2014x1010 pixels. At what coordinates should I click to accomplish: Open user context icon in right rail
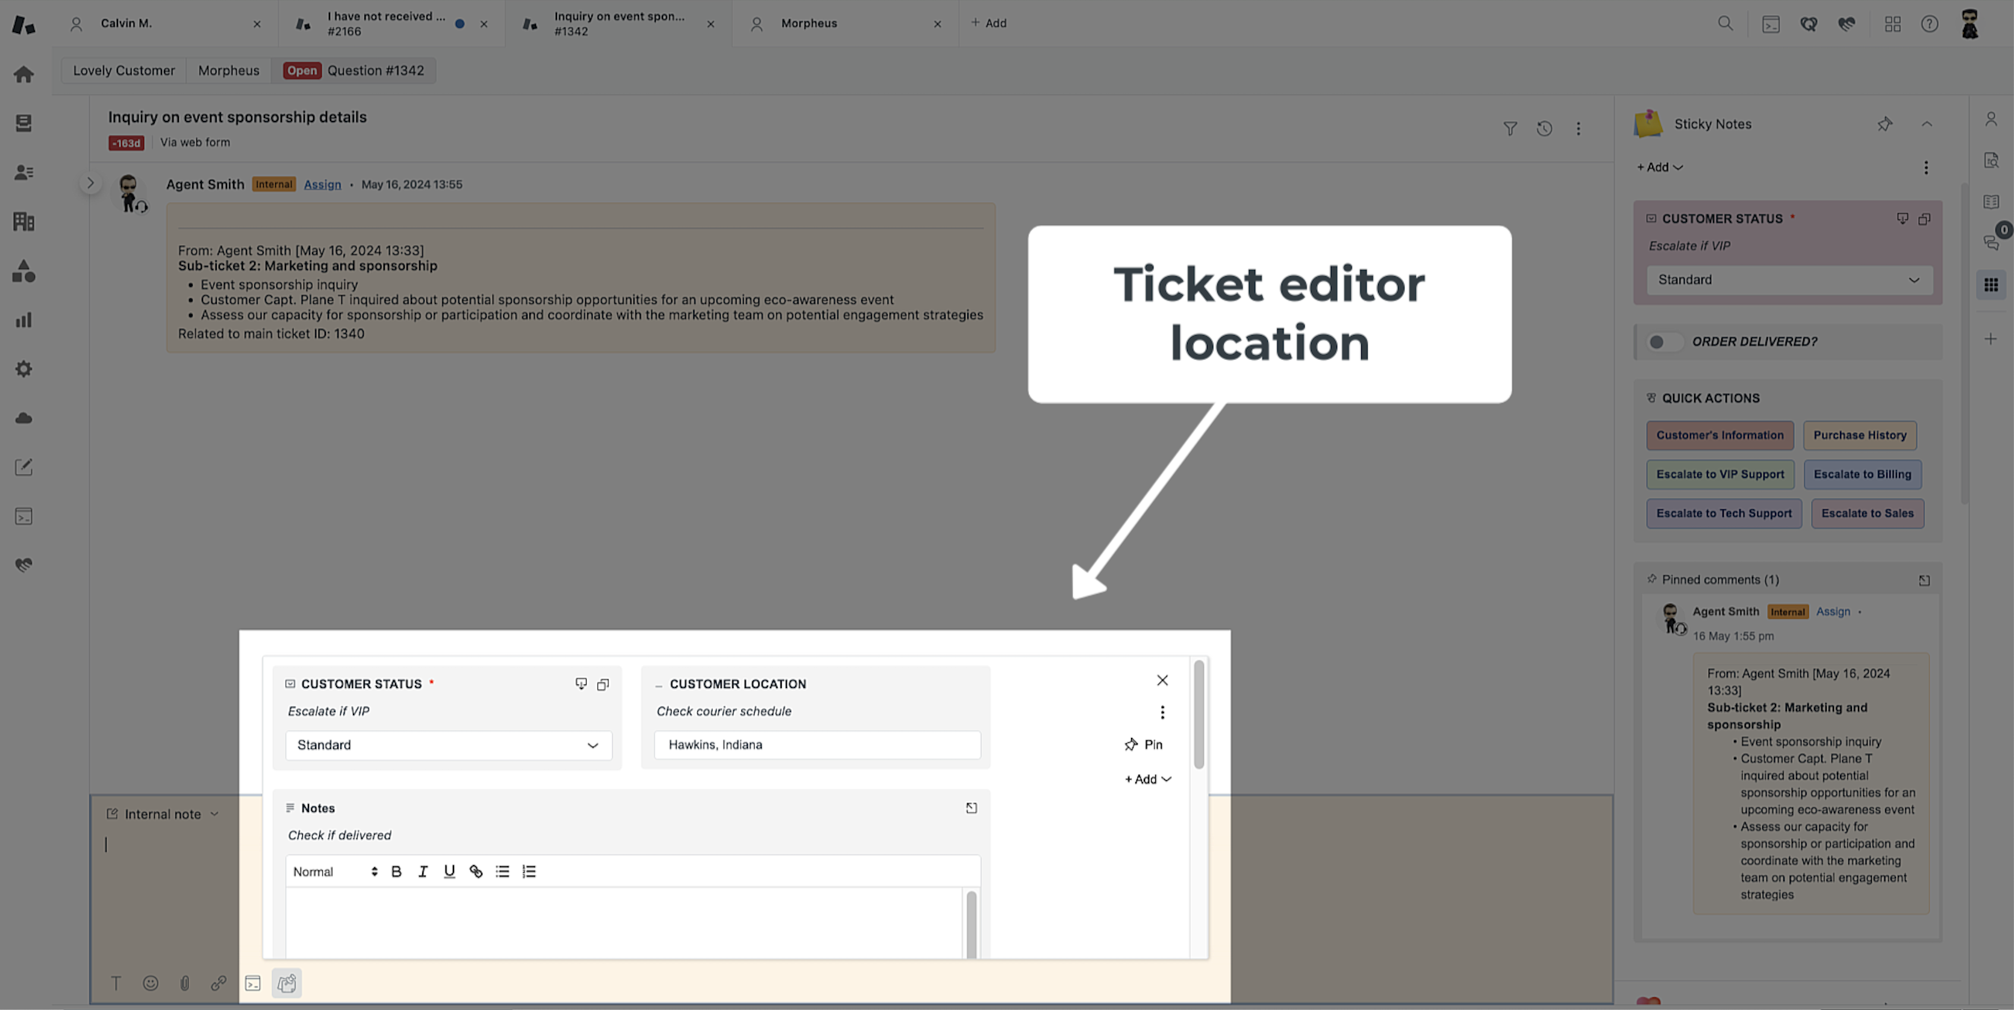[1991, 120]
